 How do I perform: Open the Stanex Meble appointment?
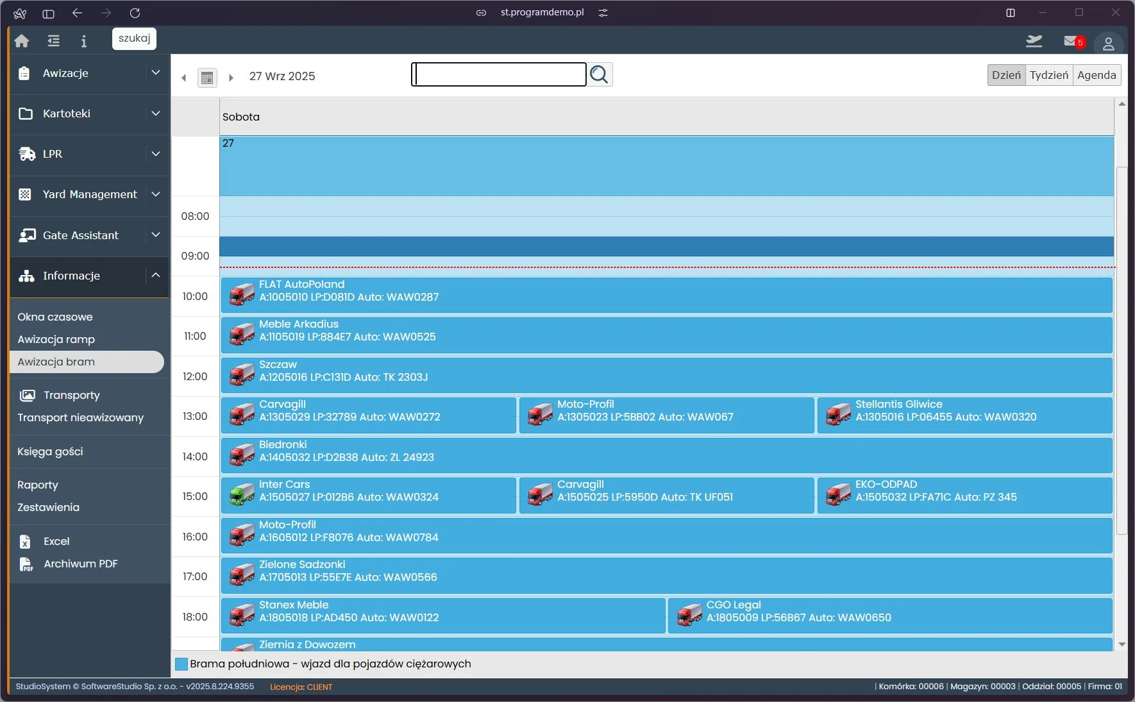tap(443, 615)
